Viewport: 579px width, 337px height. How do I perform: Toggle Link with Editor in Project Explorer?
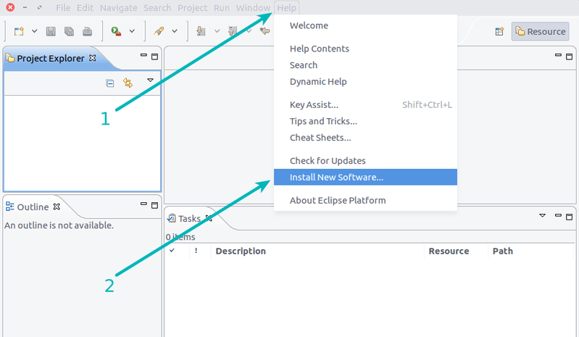(x=128, y=83)
